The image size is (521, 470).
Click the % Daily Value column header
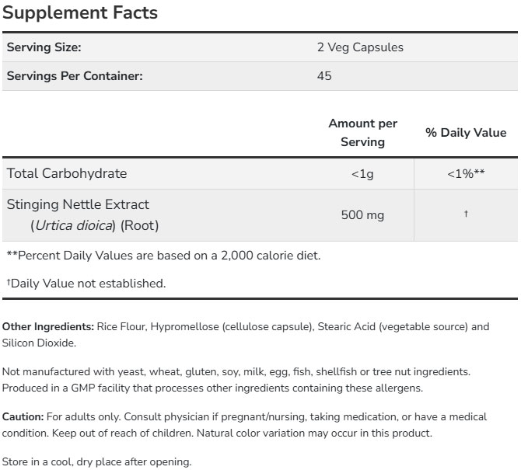(x=466, y=133)
